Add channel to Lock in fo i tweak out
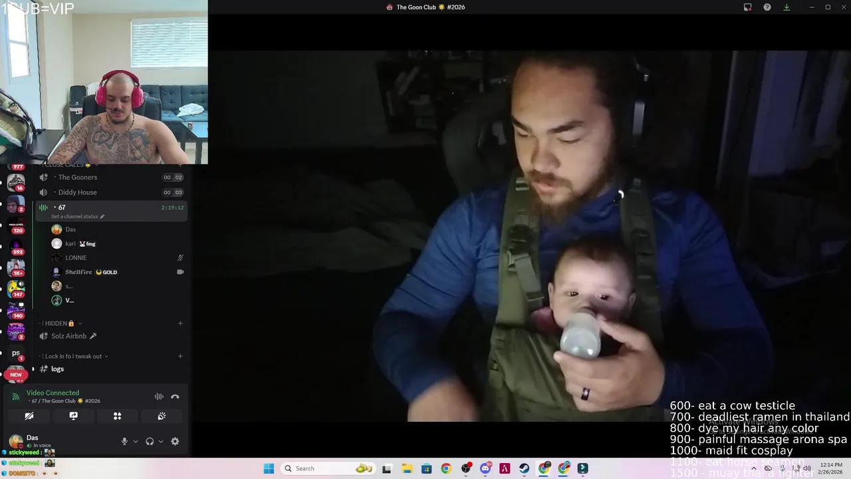Viewport: 851px width, 479px height. pos(180,356)
